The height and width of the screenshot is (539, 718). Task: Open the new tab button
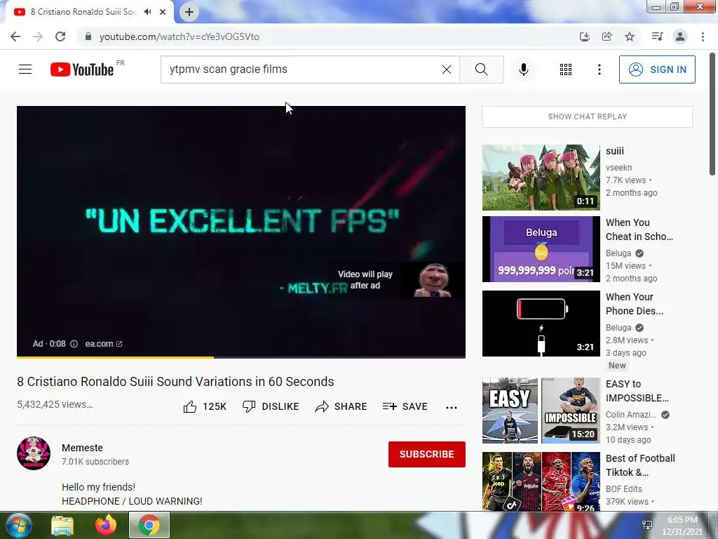coord(189,12)
